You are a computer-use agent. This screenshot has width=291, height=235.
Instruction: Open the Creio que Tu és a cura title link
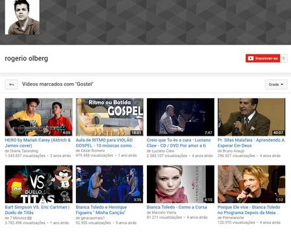click(x=179, y=143)
